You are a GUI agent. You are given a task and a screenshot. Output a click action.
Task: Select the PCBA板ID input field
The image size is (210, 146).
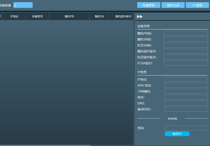[185, 63]
